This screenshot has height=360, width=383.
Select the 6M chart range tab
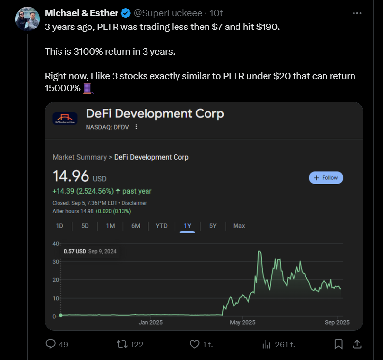[x=136, y=226]
